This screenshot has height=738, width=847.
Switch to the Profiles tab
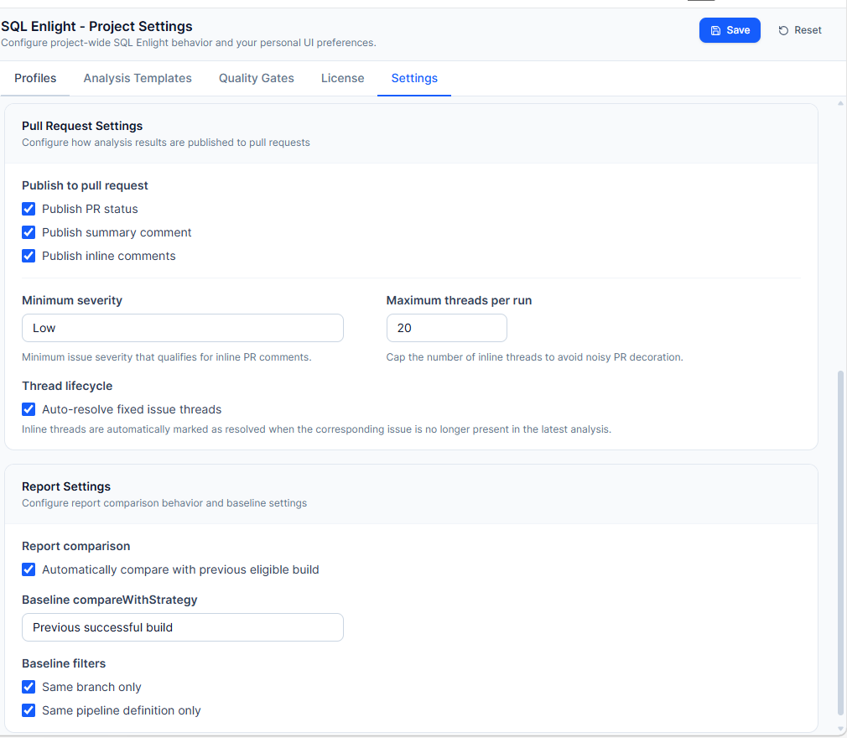pyautogui.click(x=35, y=78)
